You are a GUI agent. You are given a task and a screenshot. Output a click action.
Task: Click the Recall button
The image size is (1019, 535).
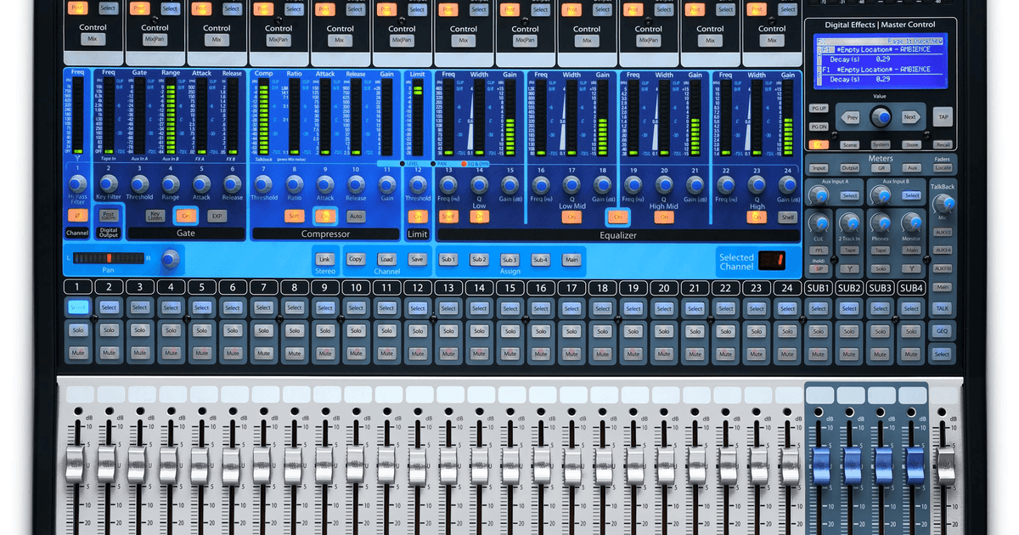(x=944, y=145)
